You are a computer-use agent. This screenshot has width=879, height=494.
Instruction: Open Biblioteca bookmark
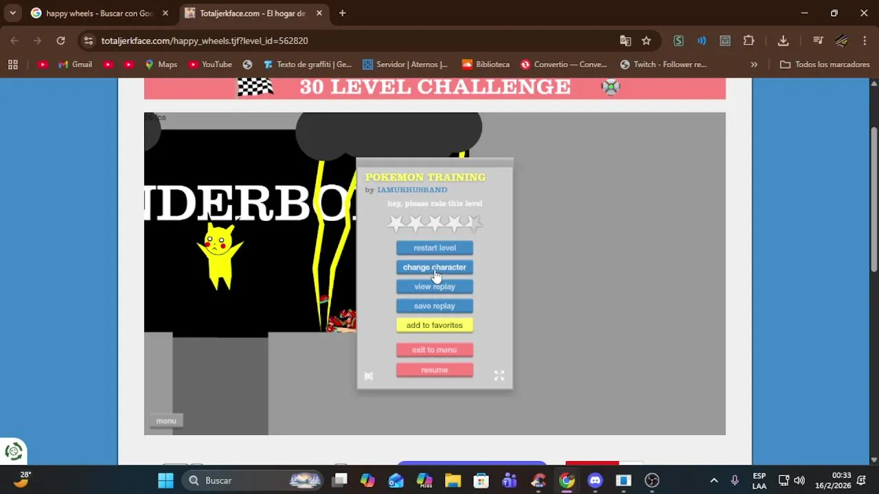coord(486,64)
